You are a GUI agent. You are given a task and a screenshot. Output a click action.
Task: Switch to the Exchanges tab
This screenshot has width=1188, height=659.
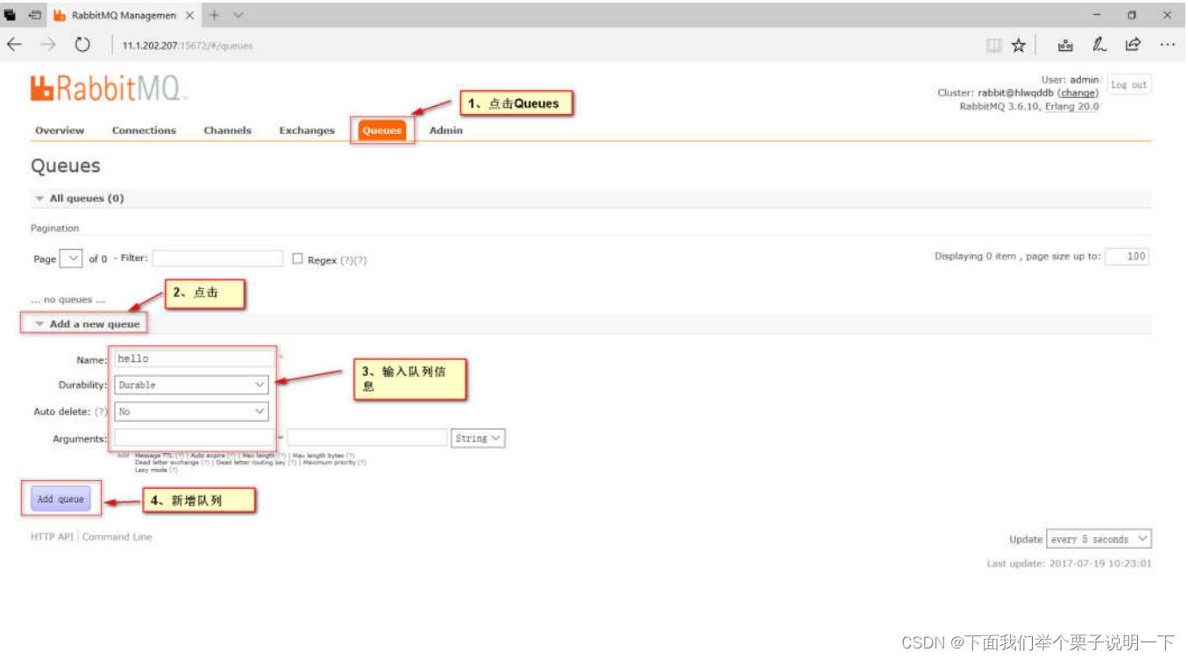307,131
